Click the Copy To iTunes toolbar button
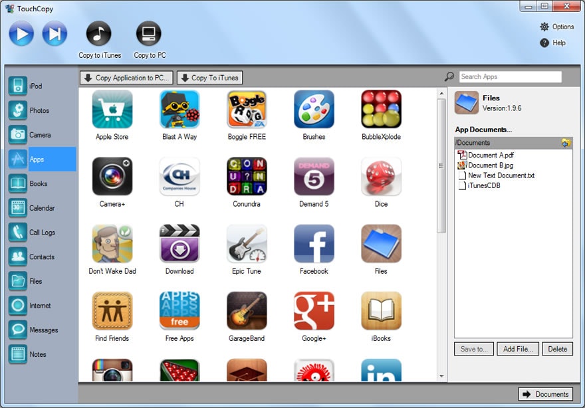Screen dimensions: 585x408 tap(209, 78)
